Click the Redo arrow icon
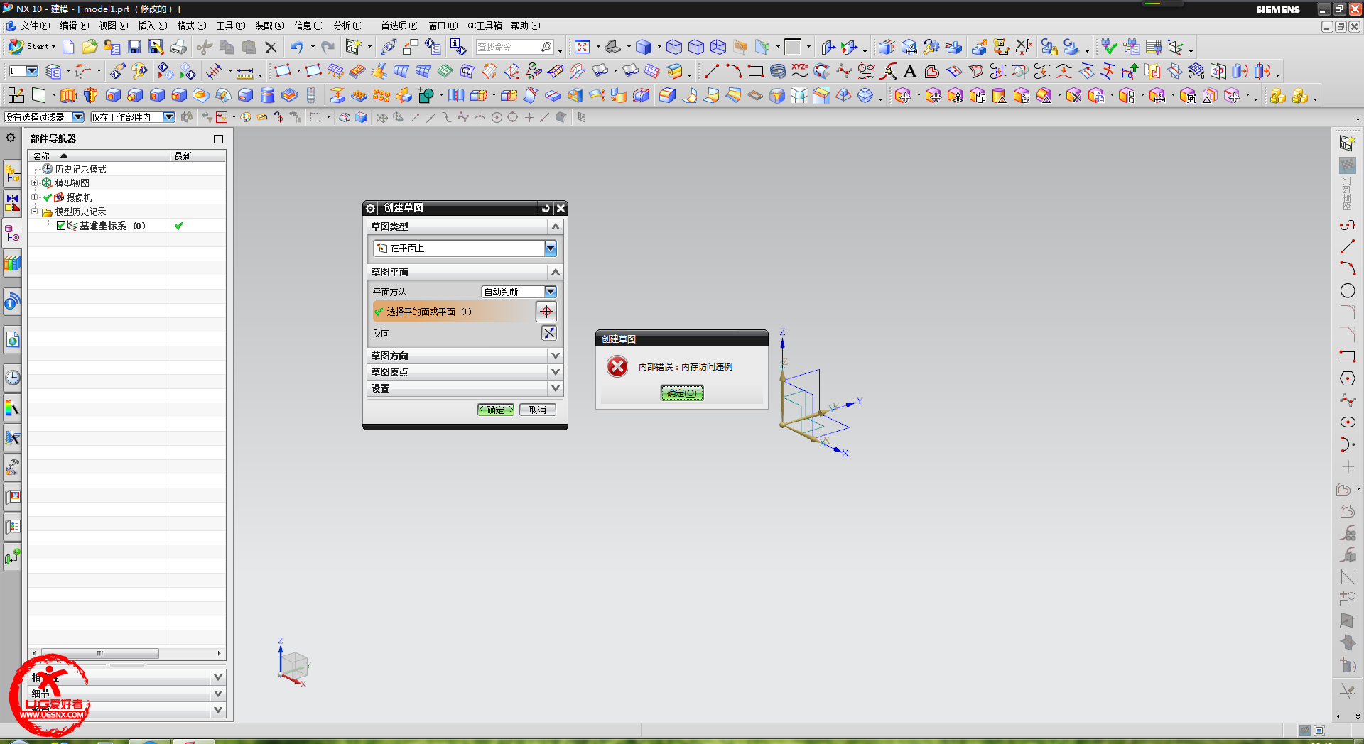Viewport: 1364px width, 744px height. [328, 47]
